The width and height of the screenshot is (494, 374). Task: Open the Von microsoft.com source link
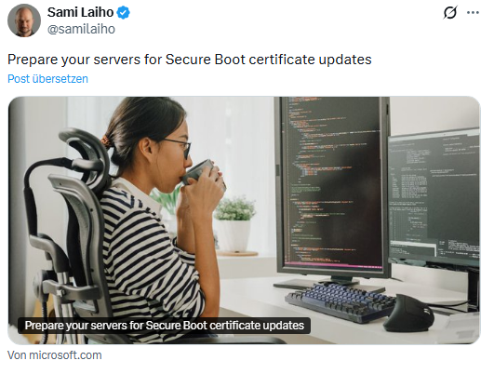pos(55,355)
